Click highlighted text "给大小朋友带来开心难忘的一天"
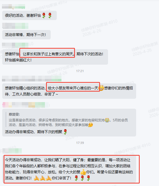Viewport: 159px width, 186px height. [x=73, y=88]
